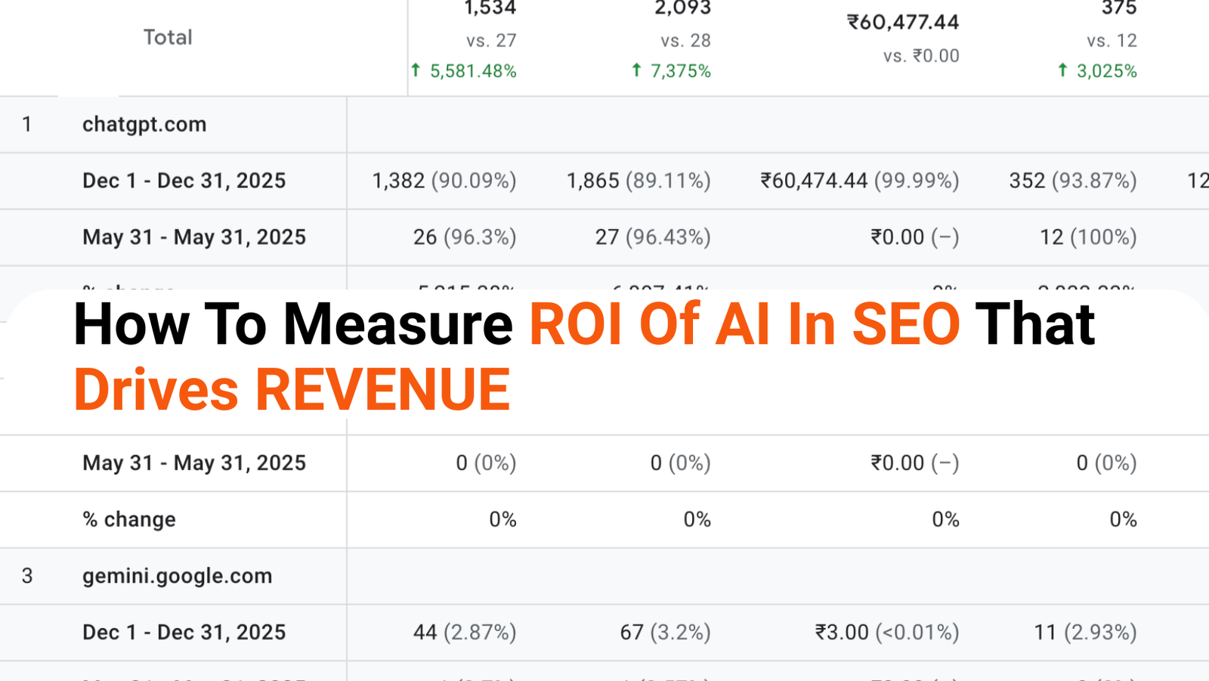Click the 44 (2.87%) value cell
This screenshot has width=1209, height=681.
coord(465,633)
